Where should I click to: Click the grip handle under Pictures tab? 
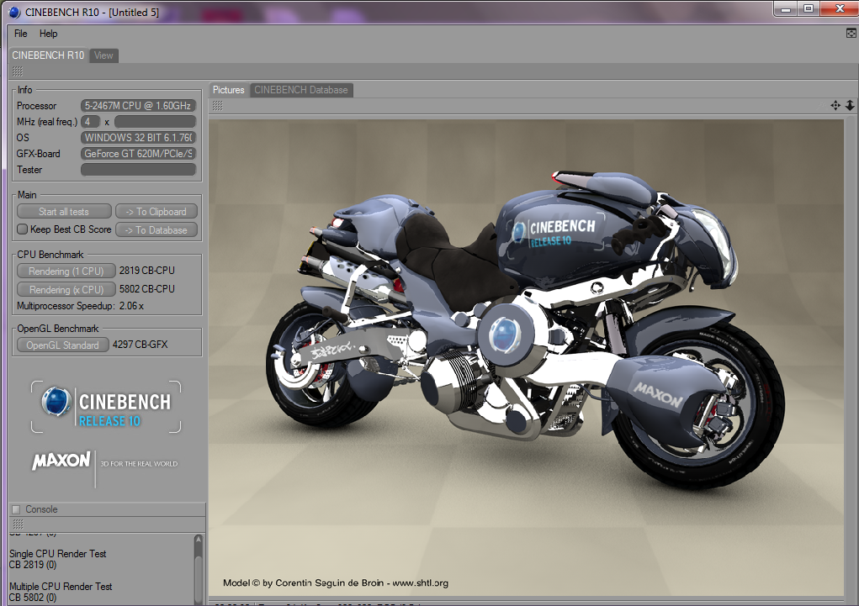[x=218, y=106]
